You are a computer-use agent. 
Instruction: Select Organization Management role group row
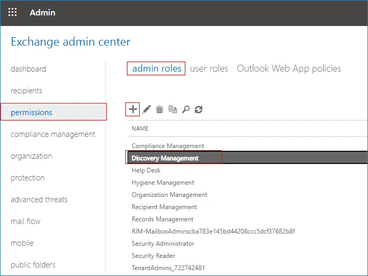(x=247, y=195)
